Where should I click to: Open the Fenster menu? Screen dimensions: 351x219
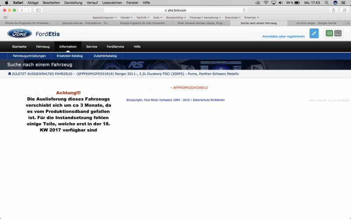click(133, 3)
